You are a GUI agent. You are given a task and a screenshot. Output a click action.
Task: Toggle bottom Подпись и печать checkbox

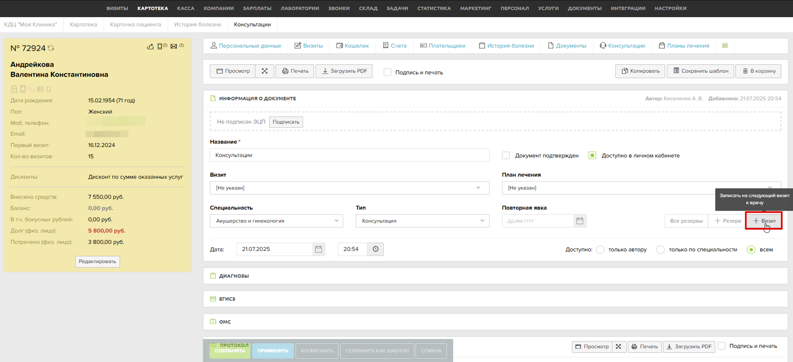pyautogui.click(x=722, y=346)
